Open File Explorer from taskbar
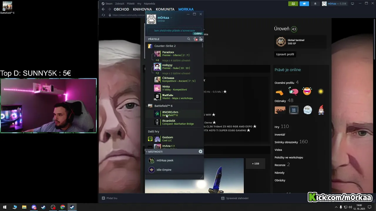376x211 pixels. (24, 207)
